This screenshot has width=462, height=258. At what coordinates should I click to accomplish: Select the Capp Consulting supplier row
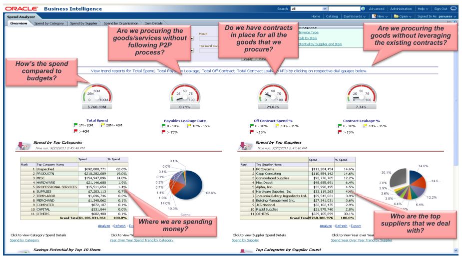[x=298, y=174]
